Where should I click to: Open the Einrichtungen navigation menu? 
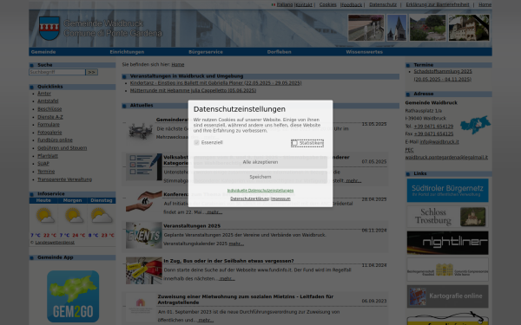[x=127, y=52]
